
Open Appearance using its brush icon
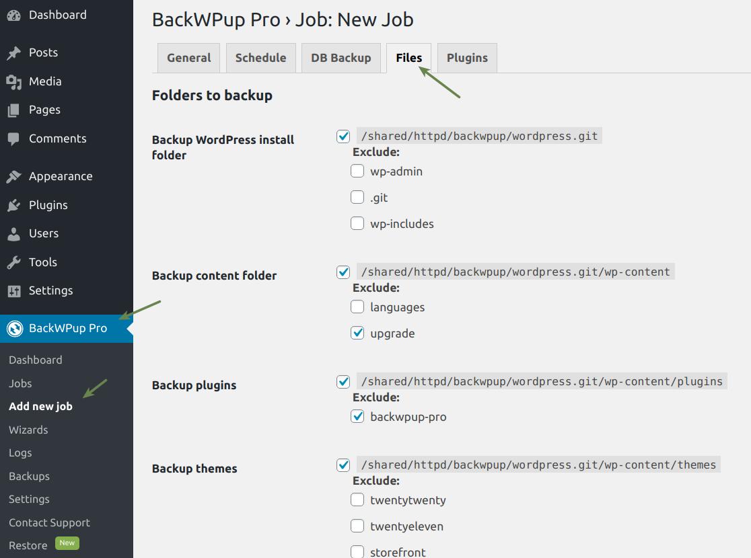(x=15, y=176)
